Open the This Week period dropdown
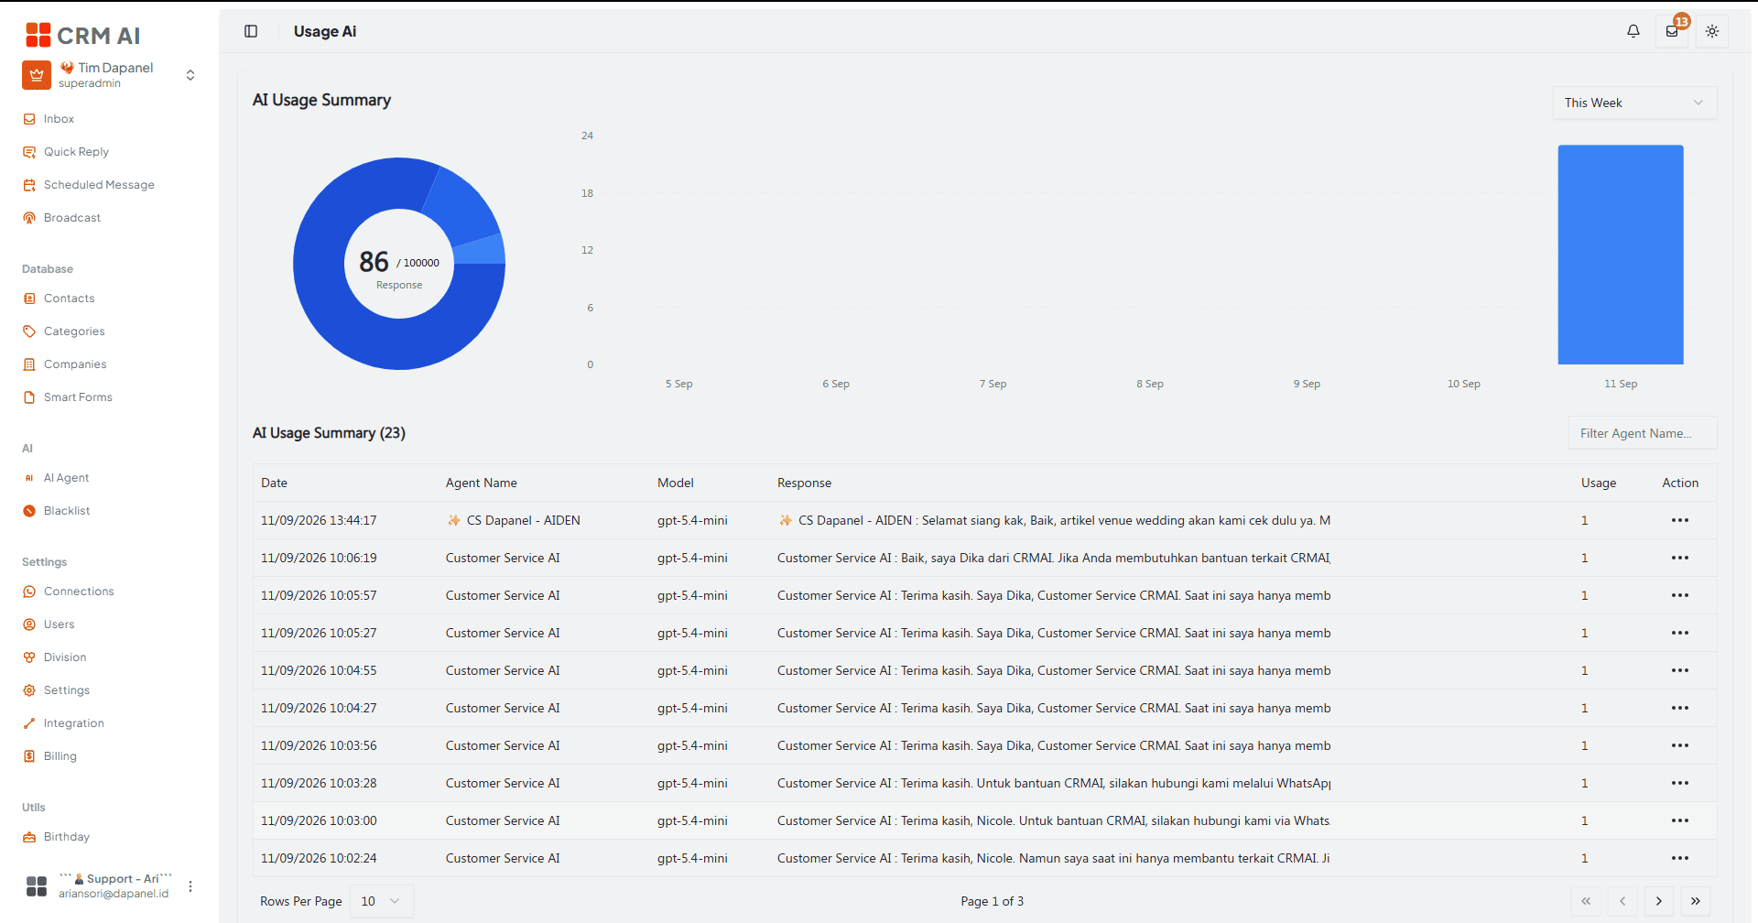 [1634, 103]
